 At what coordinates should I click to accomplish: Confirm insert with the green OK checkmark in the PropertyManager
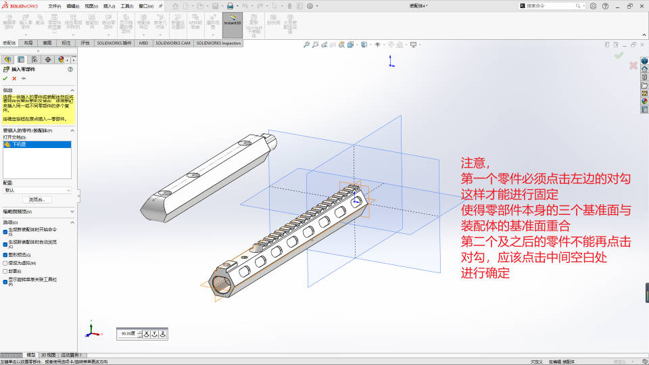pos(5,78)
